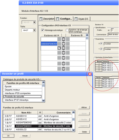The image size is (119, 140).
Task: Click the Afficher button
Action: tap(84, 108)
